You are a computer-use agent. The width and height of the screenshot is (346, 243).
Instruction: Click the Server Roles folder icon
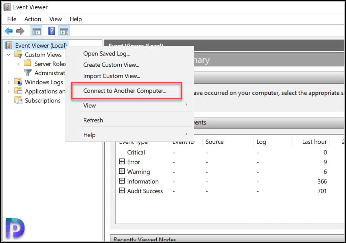click(27, 63)
